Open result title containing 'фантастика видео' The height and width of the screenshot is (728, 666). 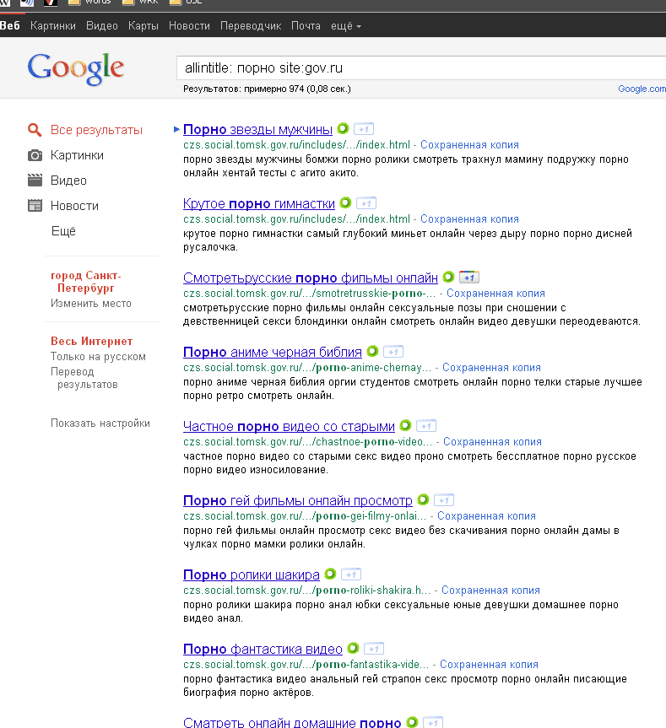(263, 649)
